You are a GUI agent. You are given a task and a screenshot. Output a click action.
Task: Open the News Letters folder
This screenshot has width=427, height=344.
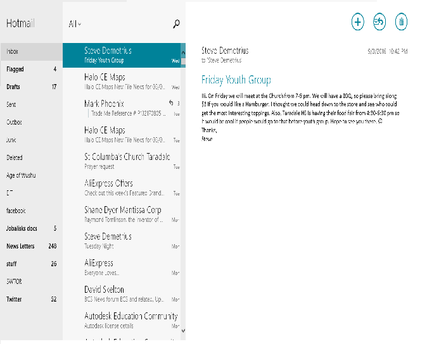[x=31, y=246]
